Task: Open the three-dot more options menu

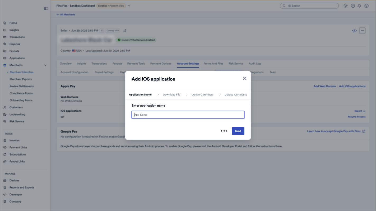Action: click(362, 31)
